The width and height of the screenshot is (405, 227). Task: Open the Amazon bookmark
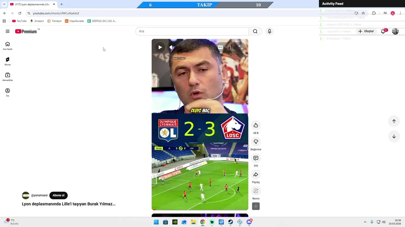(37, 21)
